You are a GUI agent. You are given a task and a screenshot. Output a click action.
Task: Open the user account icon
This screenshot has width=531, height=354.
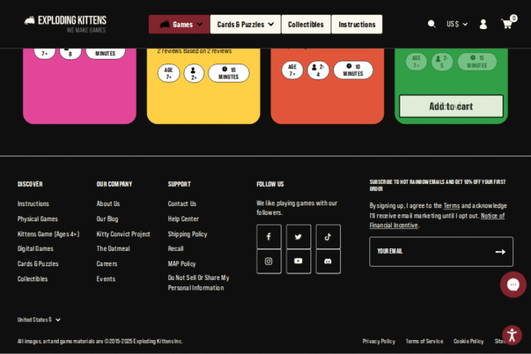(483, 24)
